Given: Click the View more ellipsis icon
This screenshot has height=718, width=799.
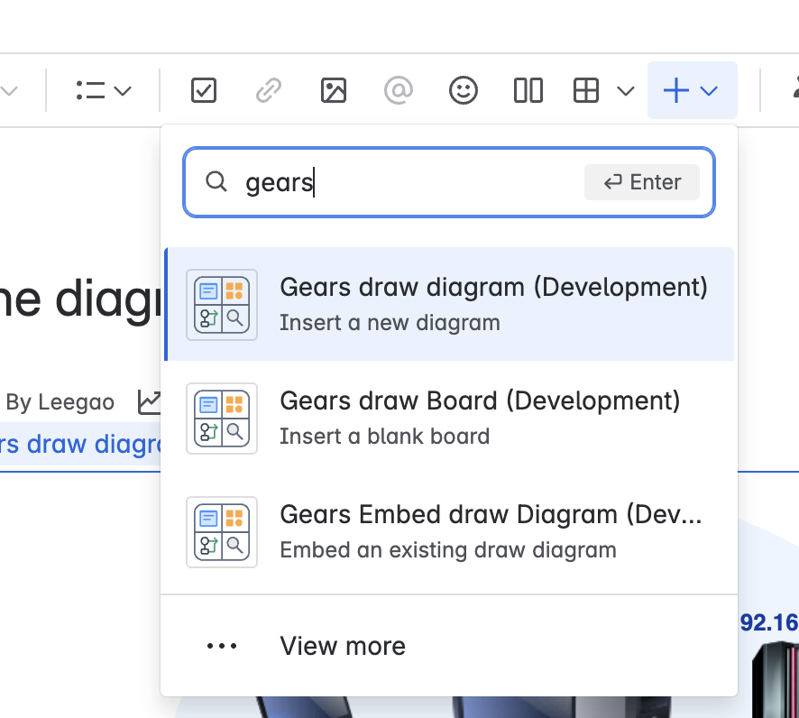Looking at the screenshot, I should pyautogui.click(x=222, y=646).
